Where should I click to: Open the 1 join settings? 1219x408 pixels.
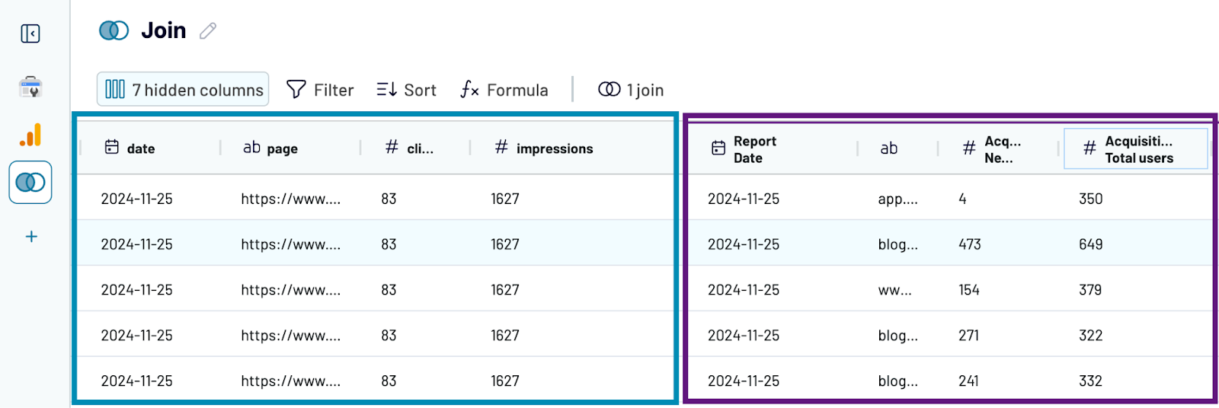pos(631,90)
